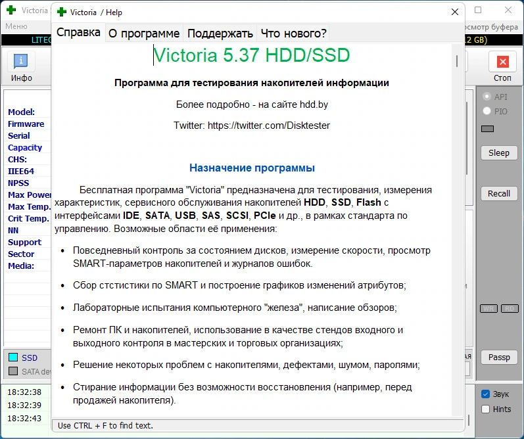Click the green cross icon of main Victoria window

click(11, 10)
